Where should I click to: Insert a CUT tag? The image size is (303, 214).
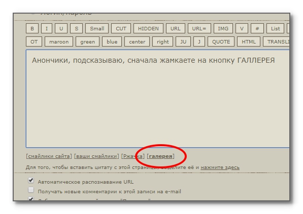pyautogui.click(x=121, y=28)
